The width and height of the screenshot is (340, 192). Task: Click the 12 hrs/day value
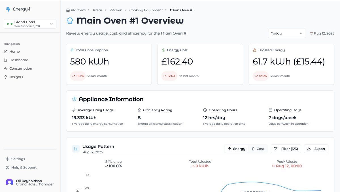[214, 118]
